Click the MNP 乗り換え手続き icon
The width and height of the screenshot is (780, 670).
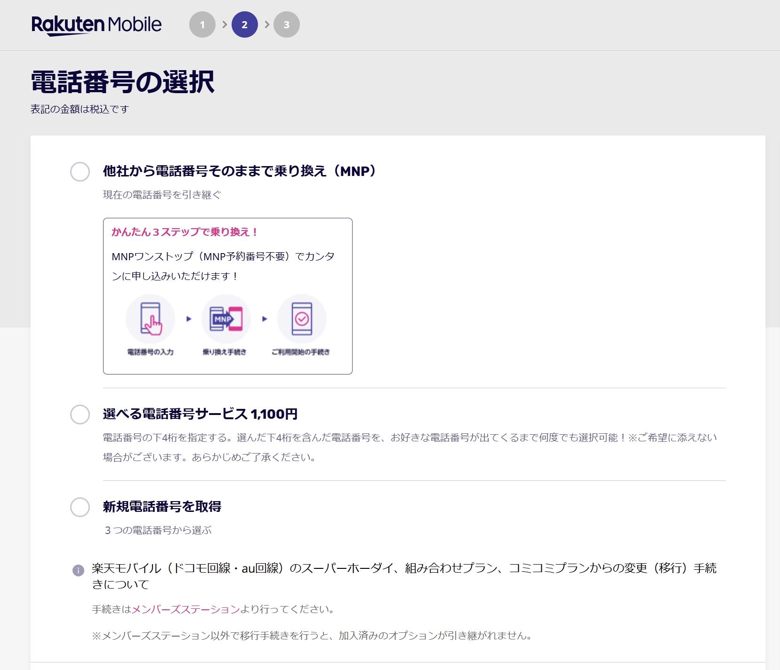pos(226,319)
